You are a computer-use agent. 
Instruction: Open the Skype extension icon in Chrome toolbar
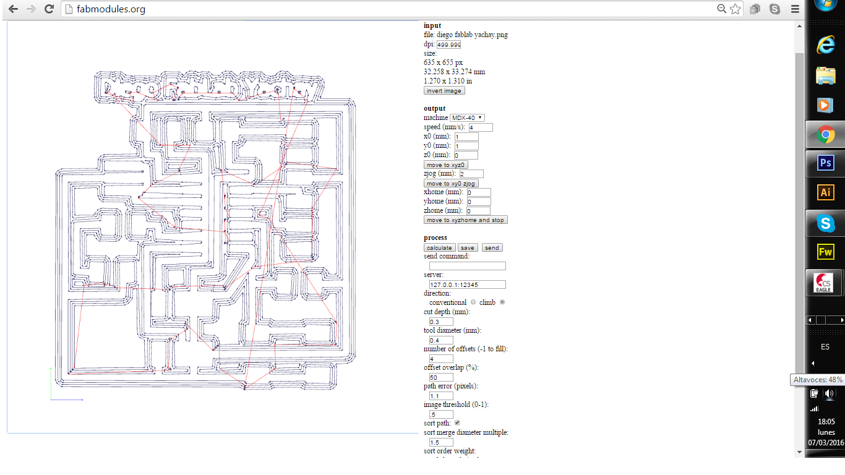click(x=774, y=9)
